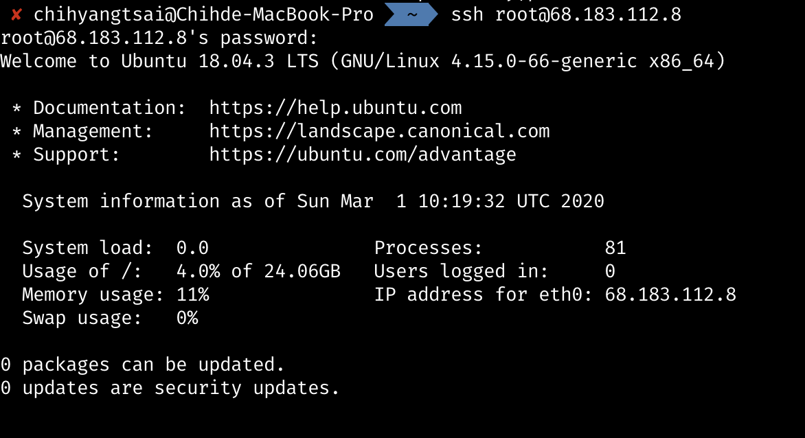Open the ubuntu.com/advantage support link
This screenshot has height=438, width=805.
[363, 154]
